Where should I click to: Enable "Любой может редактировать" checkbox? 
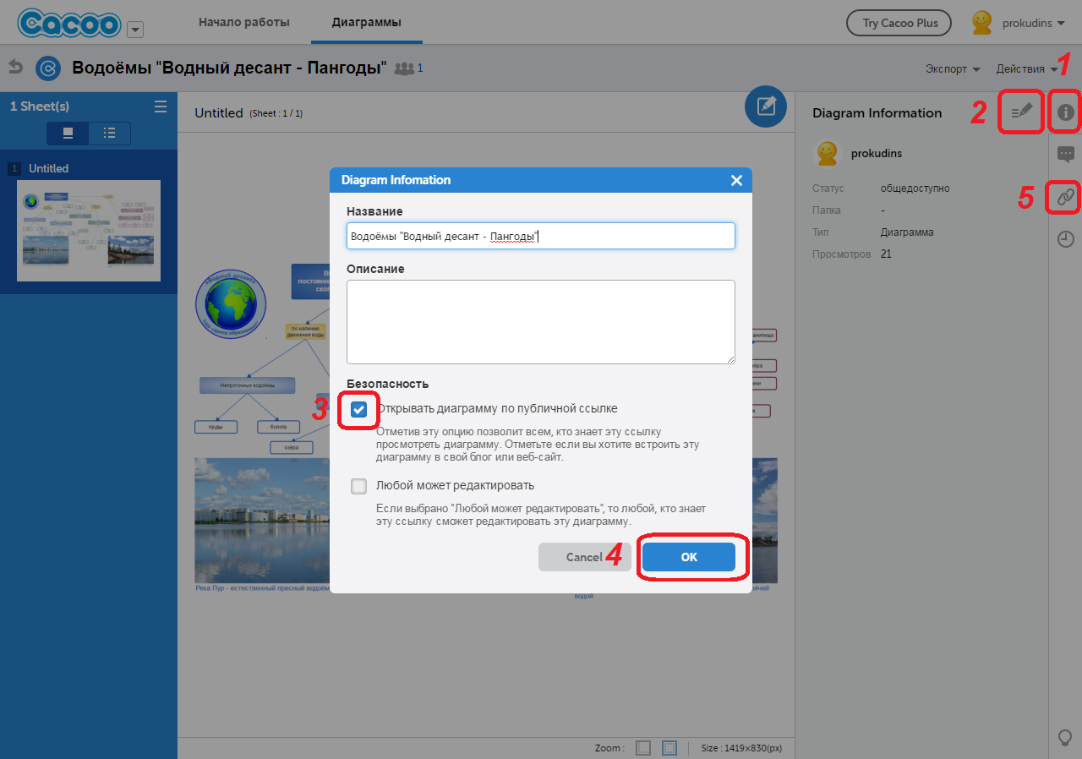coord(359,486)
